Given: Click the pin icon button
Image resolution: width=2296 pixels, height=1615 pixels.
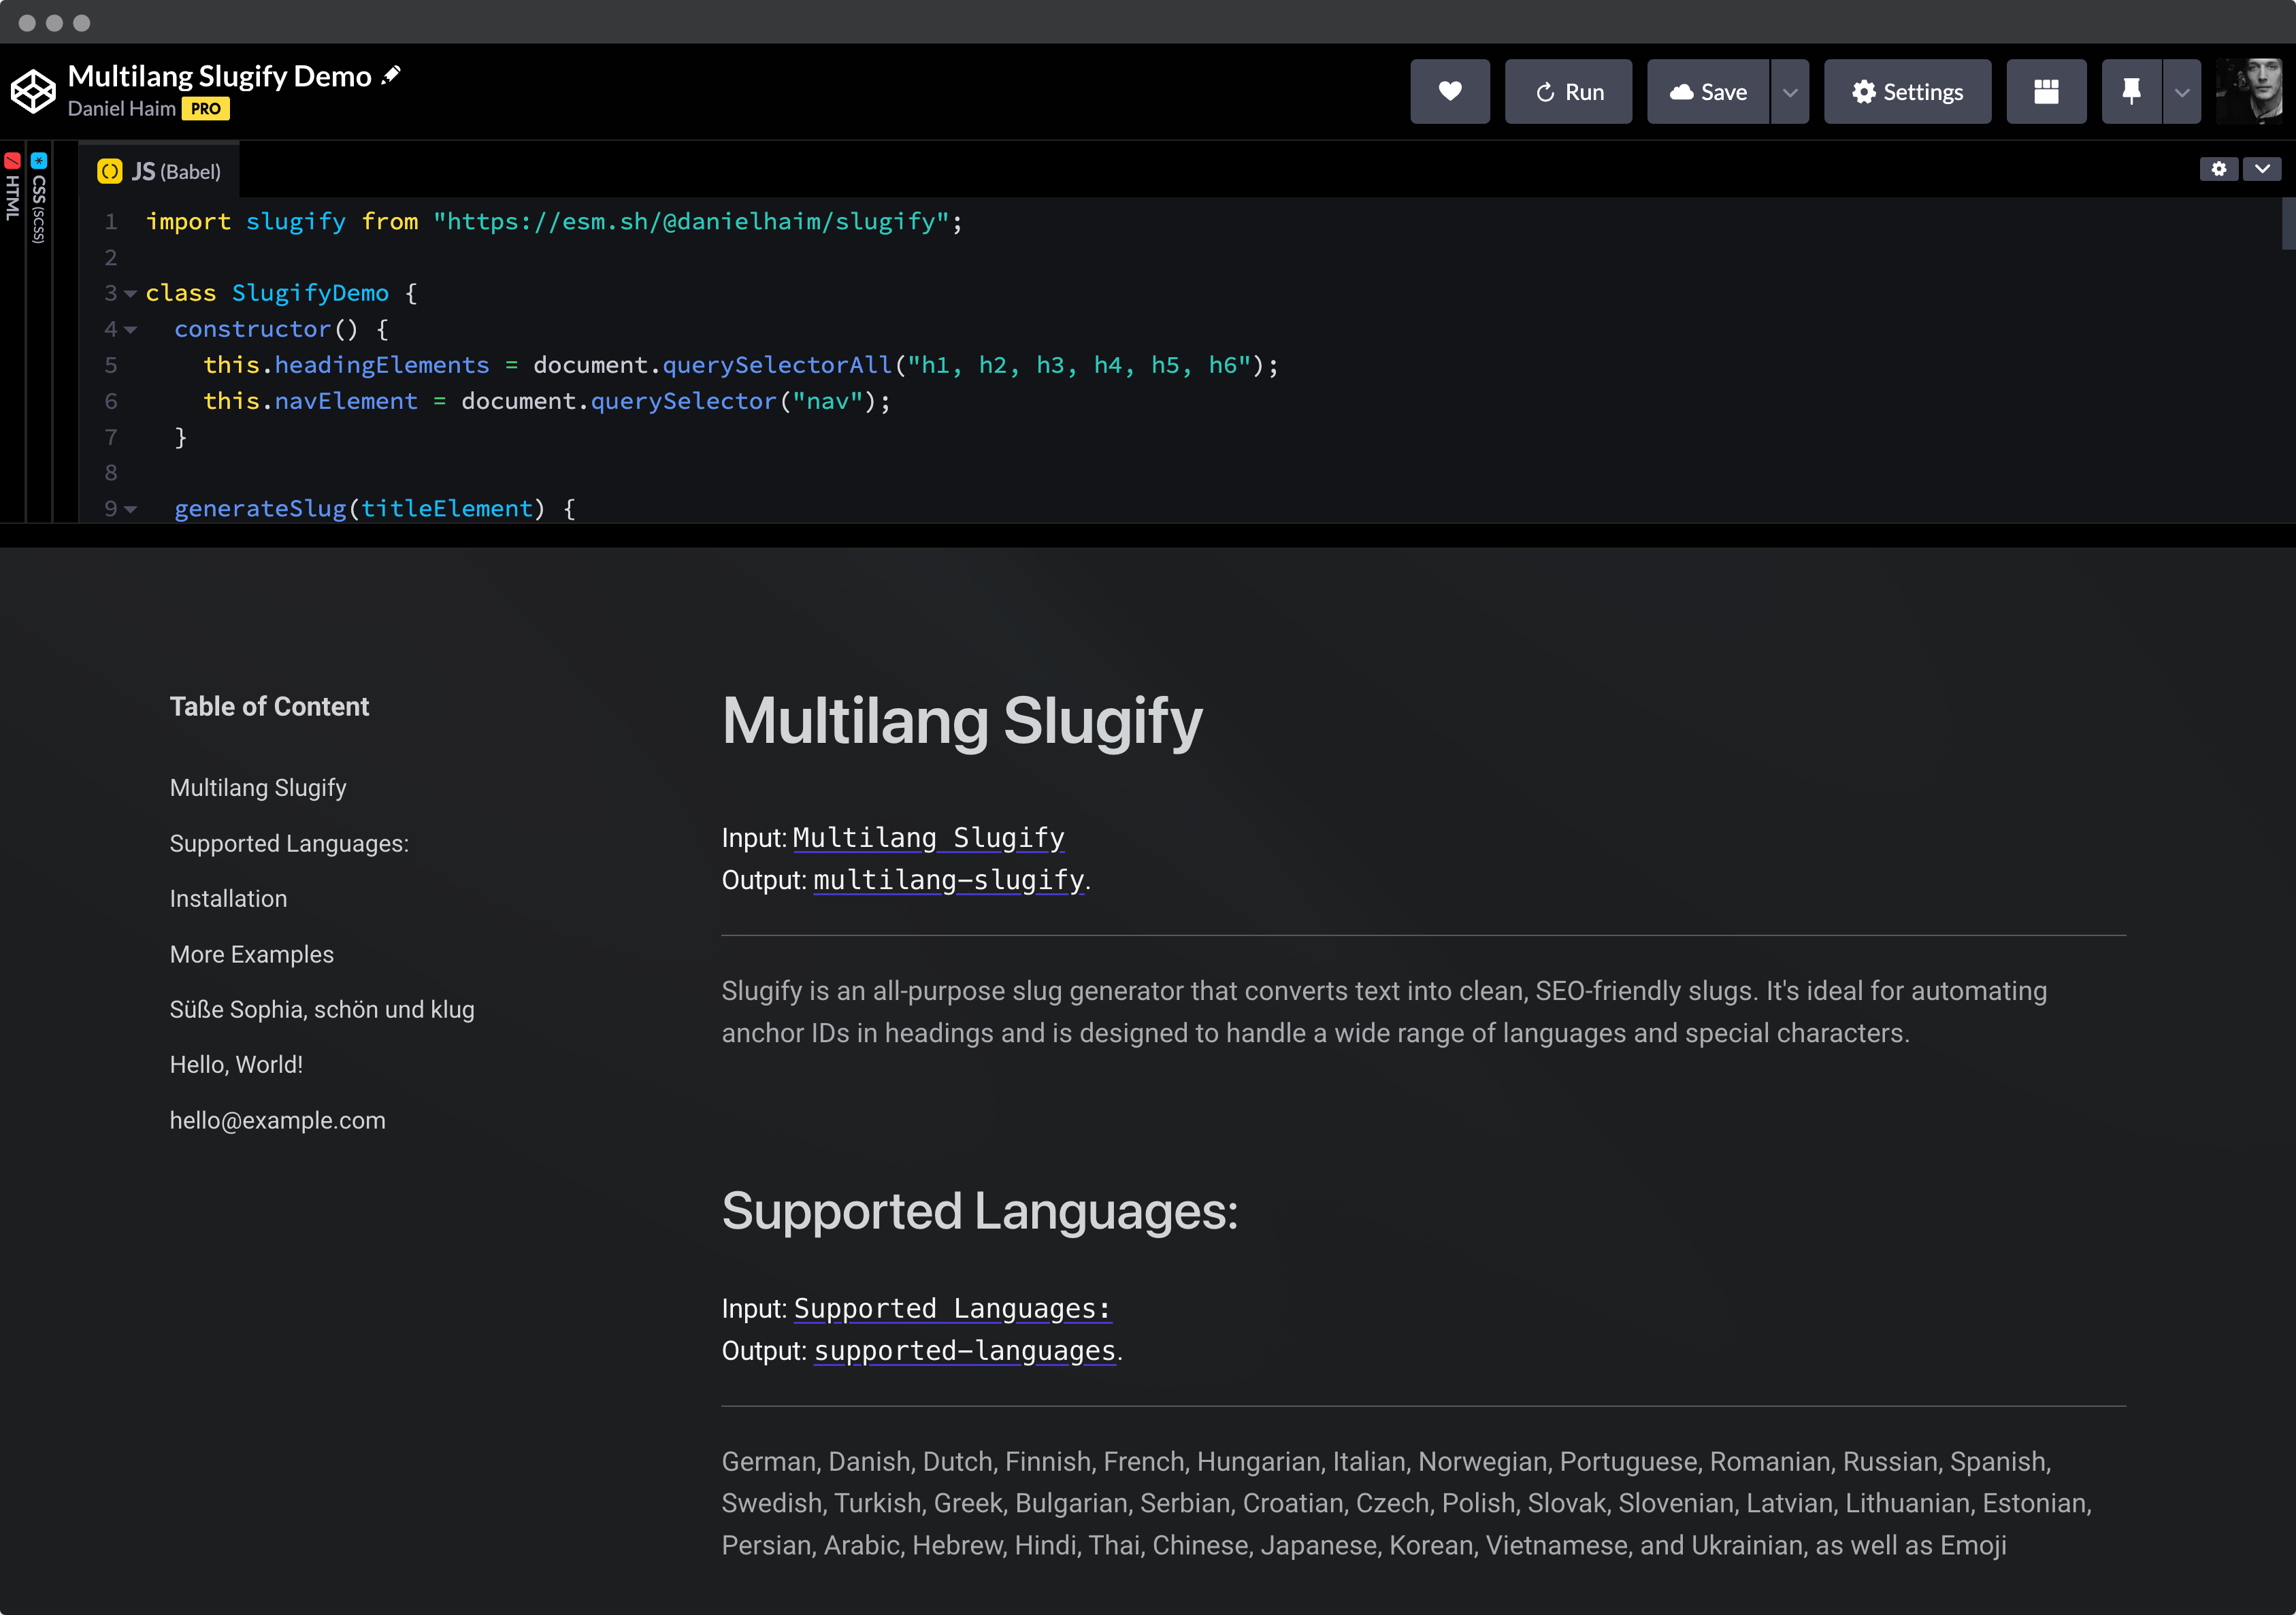Looking at the screenshot, I should 2131,91.
